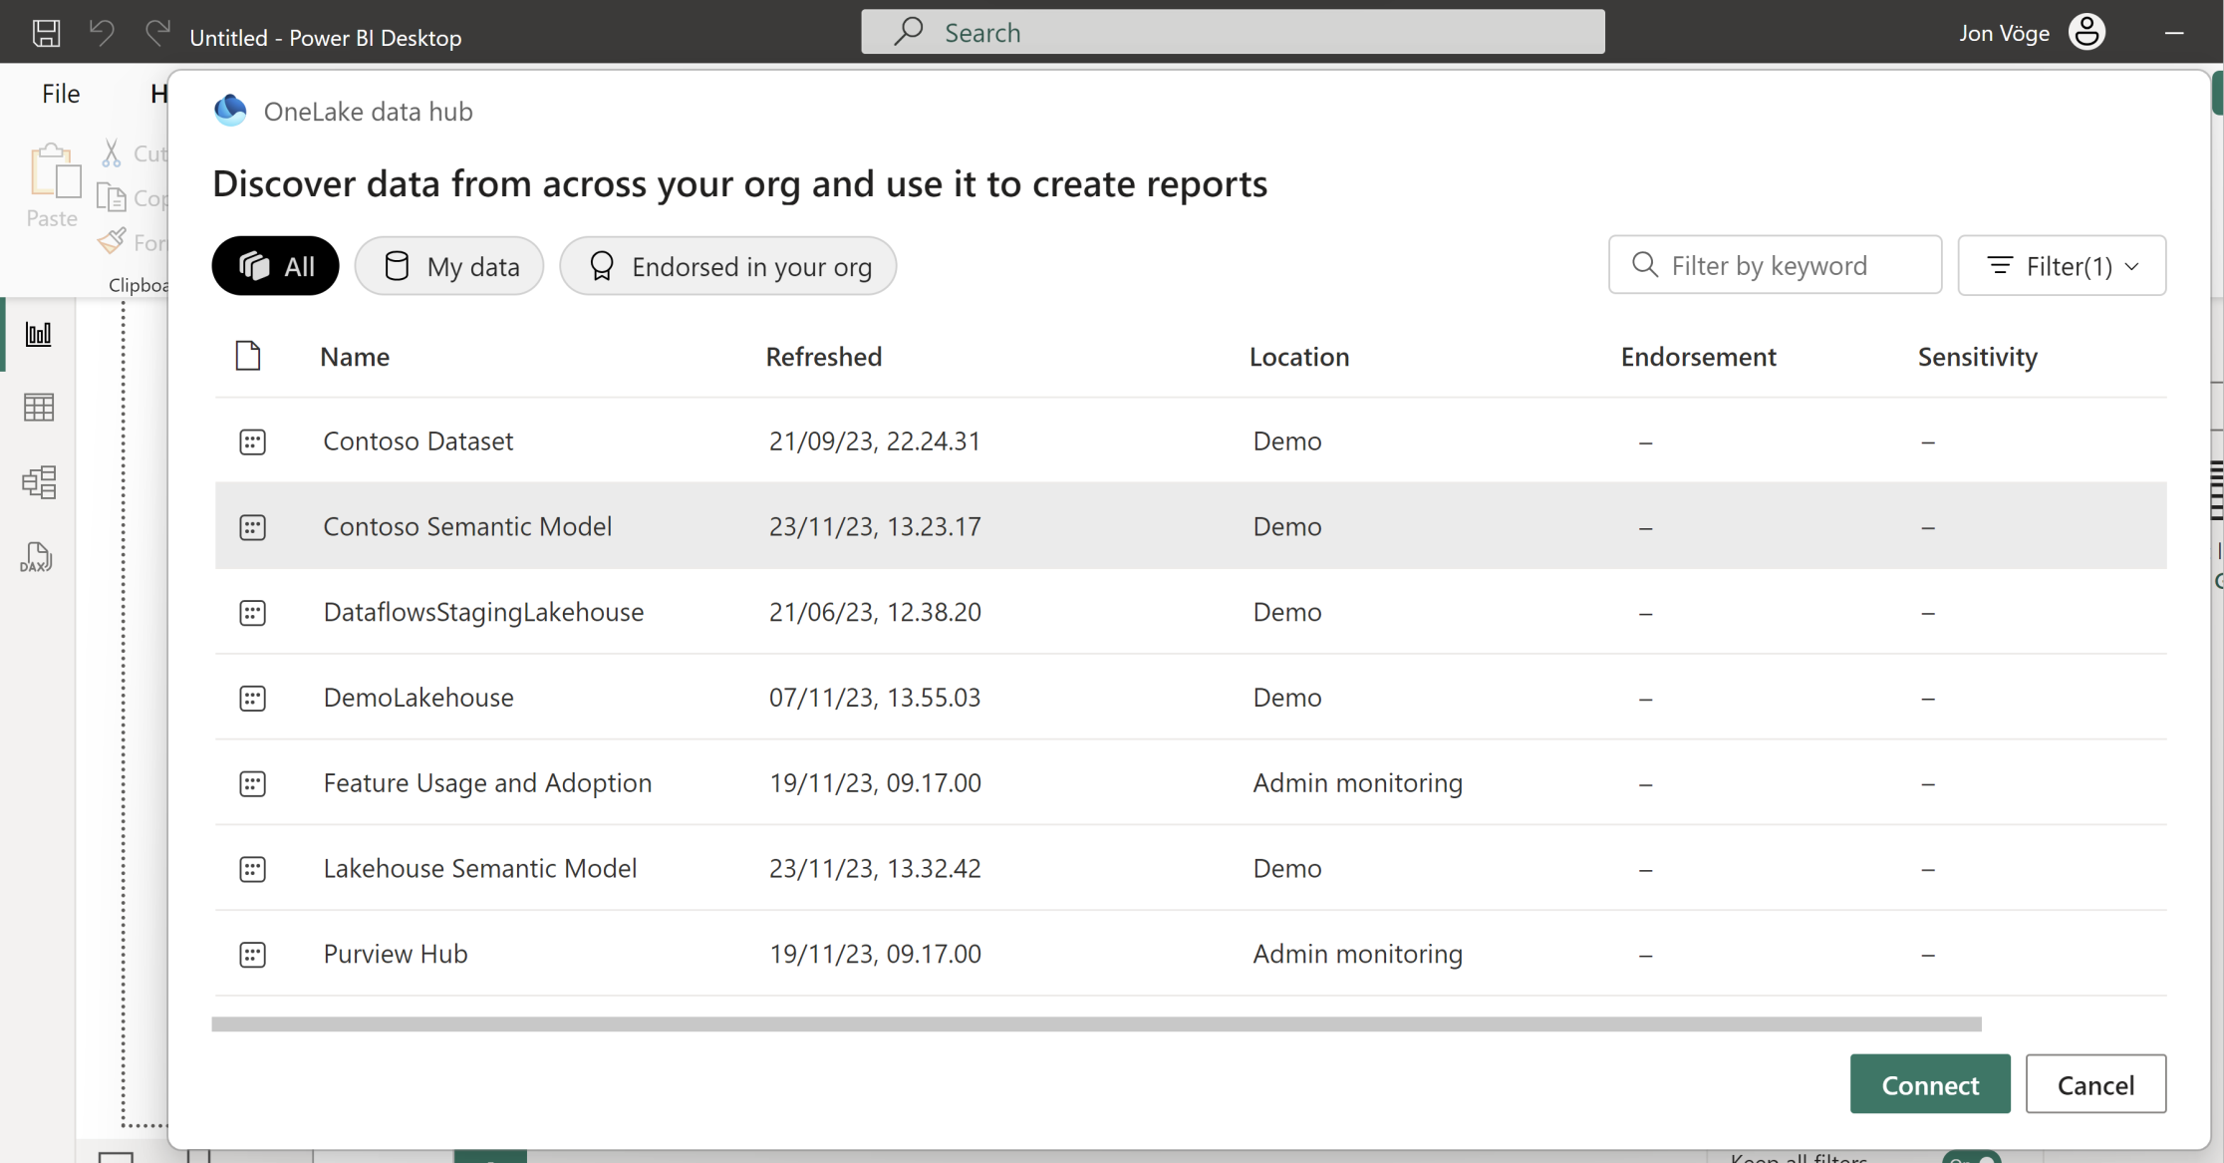The height and width of the screenshot is (1163, 2224).
Task: Open Model view from left sidebar
Action: coord(39,482)
